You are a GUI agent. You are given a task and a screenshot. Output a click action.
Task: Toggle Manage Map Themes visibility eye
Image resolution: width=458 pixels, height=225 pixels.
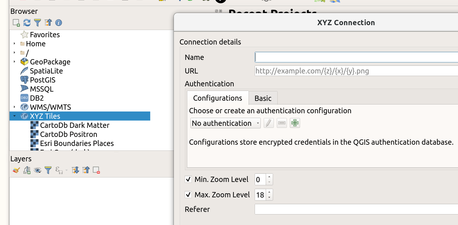37,170
